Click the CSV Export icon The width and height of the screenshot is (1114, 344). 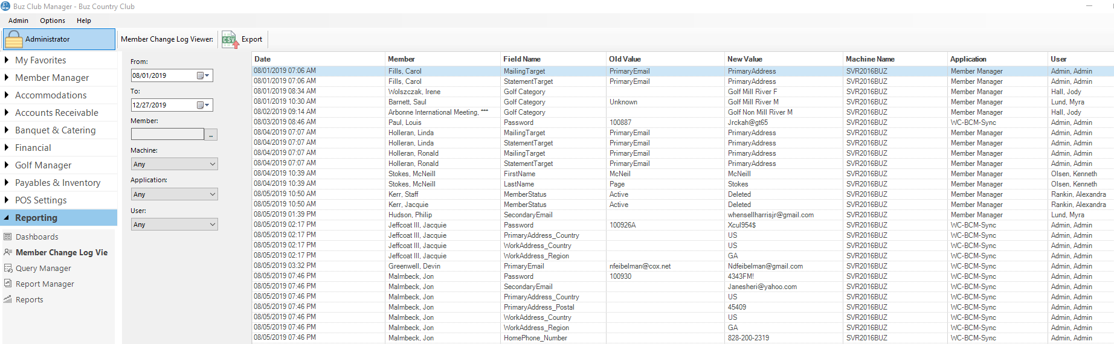tap(230, 40)
